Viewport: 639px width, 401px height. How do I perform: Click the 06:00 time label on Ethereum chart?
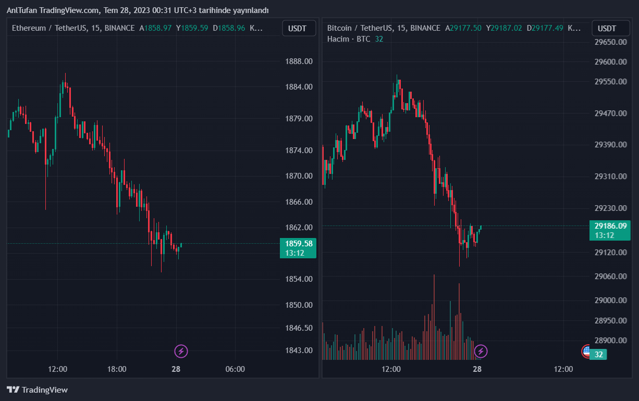235,369
